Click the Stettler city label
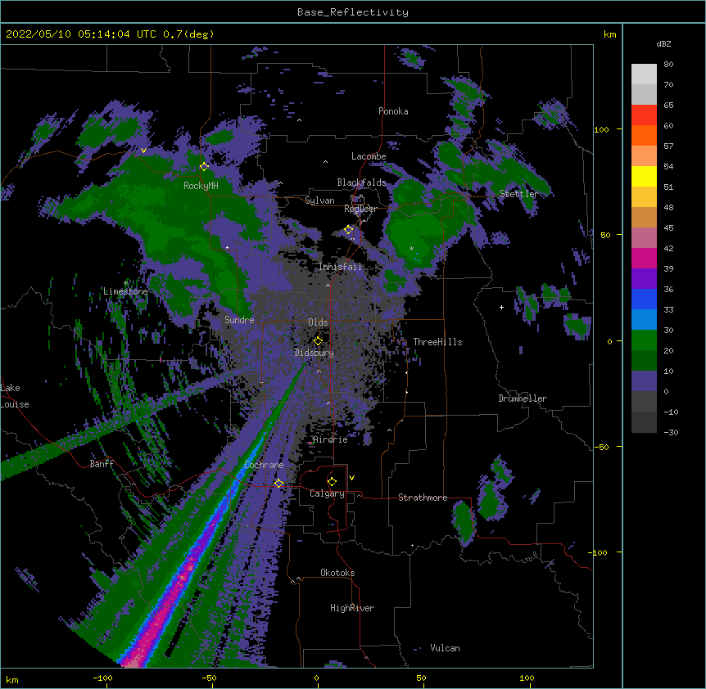 518,194
